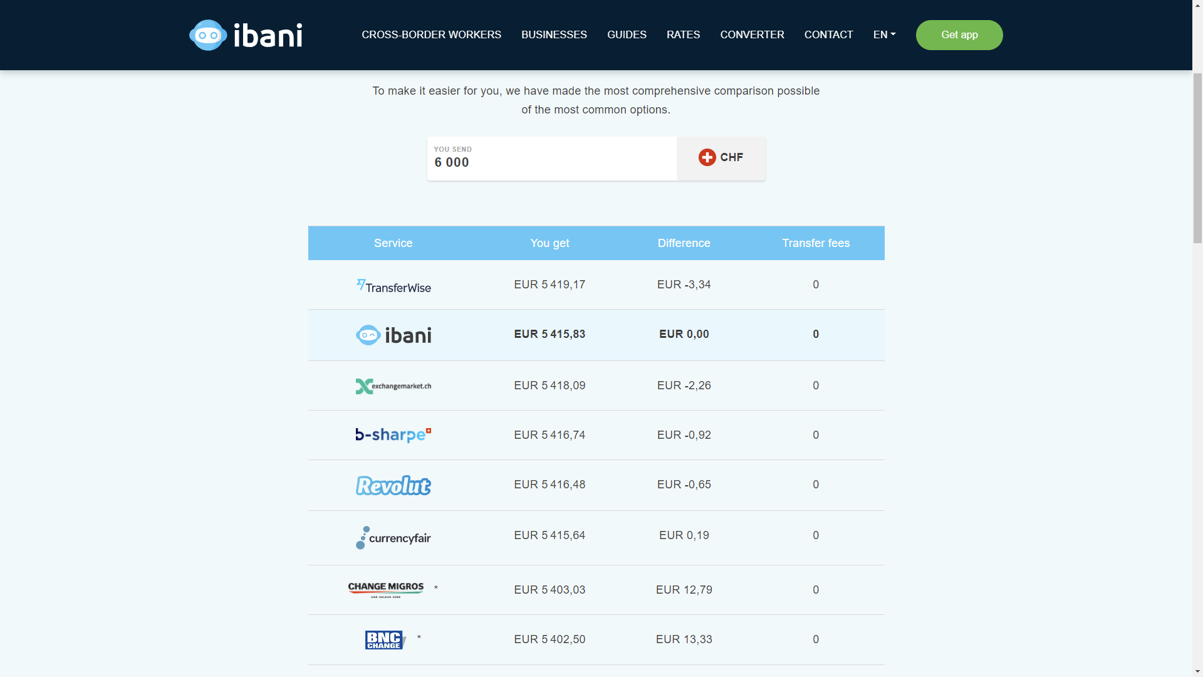Click difference value EUR -2,26

(x=684, y=386)
